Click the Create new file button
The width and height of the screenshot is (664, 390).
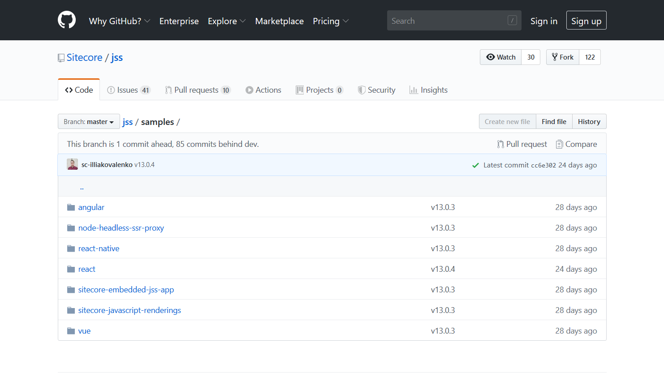(x=508, y=122)
